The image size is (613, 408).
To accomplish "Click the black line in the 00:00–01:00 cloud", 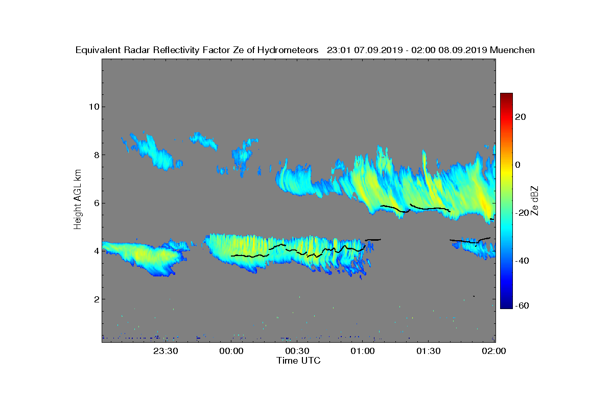I will click(299, 251).
